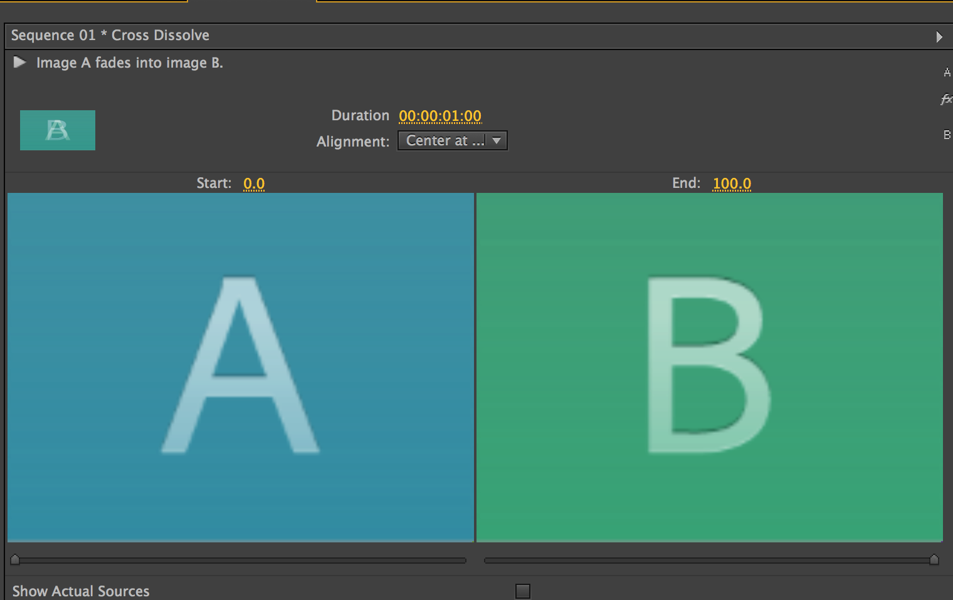Click the Alignment label text
Image resolution: width=953 pixels, height=600 pixels.
(352, 142)
